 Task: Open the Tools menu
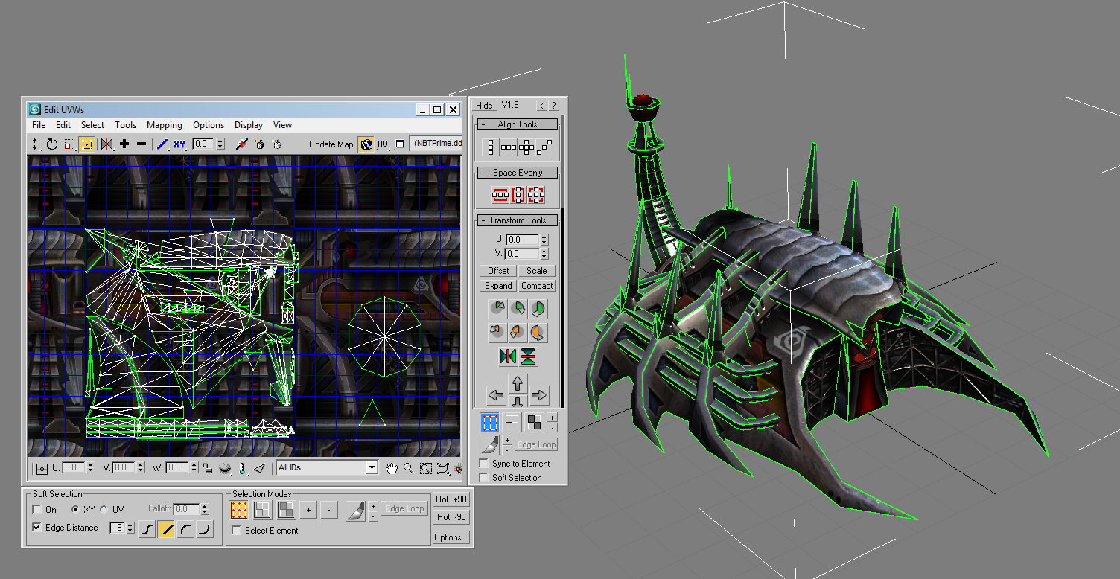(x=125, y=125)
